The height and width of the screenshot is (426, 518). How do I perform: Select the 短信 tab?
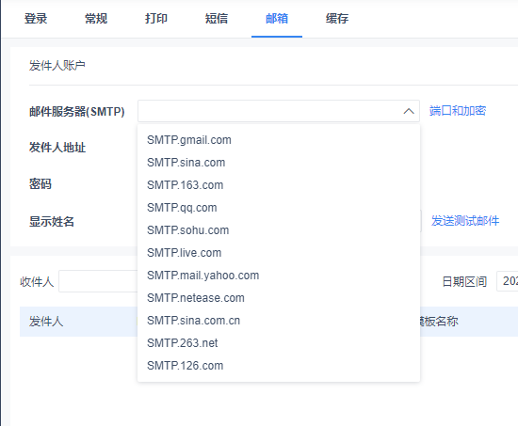click(x=217, y=19)
